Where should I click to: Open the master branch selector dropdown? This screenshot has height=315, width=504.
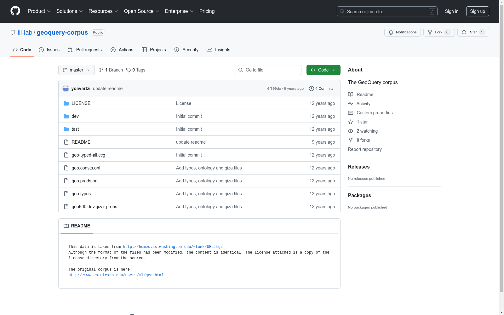[x=77, y=70]
